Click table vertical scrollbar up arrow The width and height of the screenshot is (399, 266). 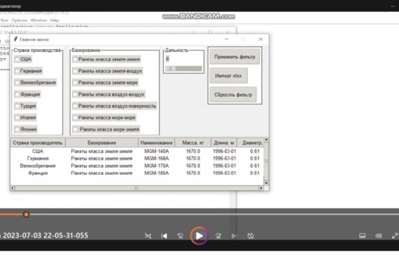(x=266, y=140)
